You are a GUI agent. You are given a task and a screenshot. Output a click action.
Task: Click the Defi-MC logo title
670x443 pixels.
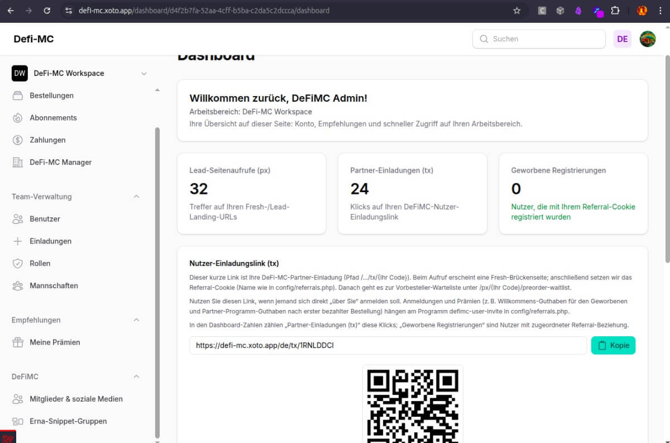tap(33, 39)
